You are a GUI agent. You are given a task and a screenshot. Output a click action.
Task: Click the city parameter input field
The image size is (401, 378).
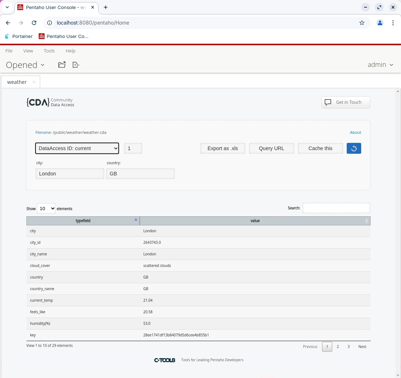[70, 174]
